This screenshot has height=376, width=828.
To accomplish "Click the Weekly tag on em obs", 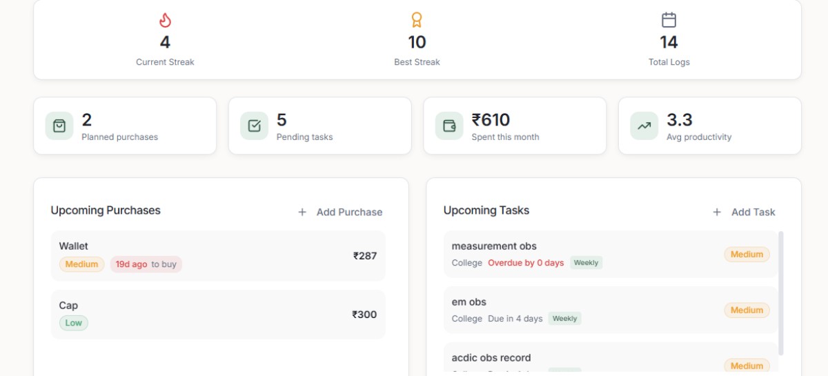I will pos(564,319).
